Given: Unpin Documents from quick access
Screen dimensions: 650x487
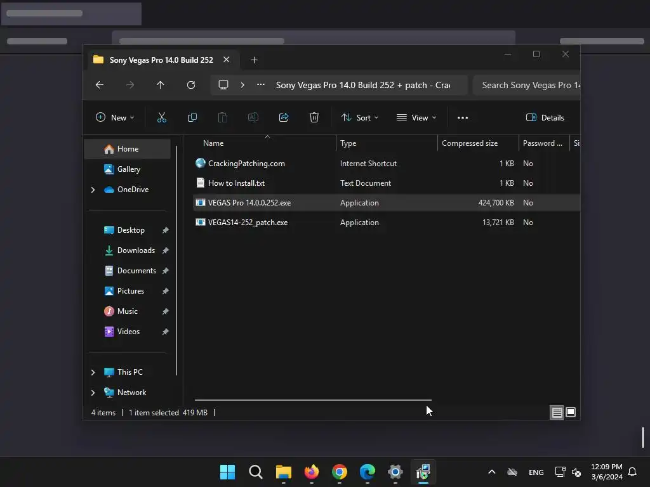Looking at the screenshot, I should tap(166, 271).
